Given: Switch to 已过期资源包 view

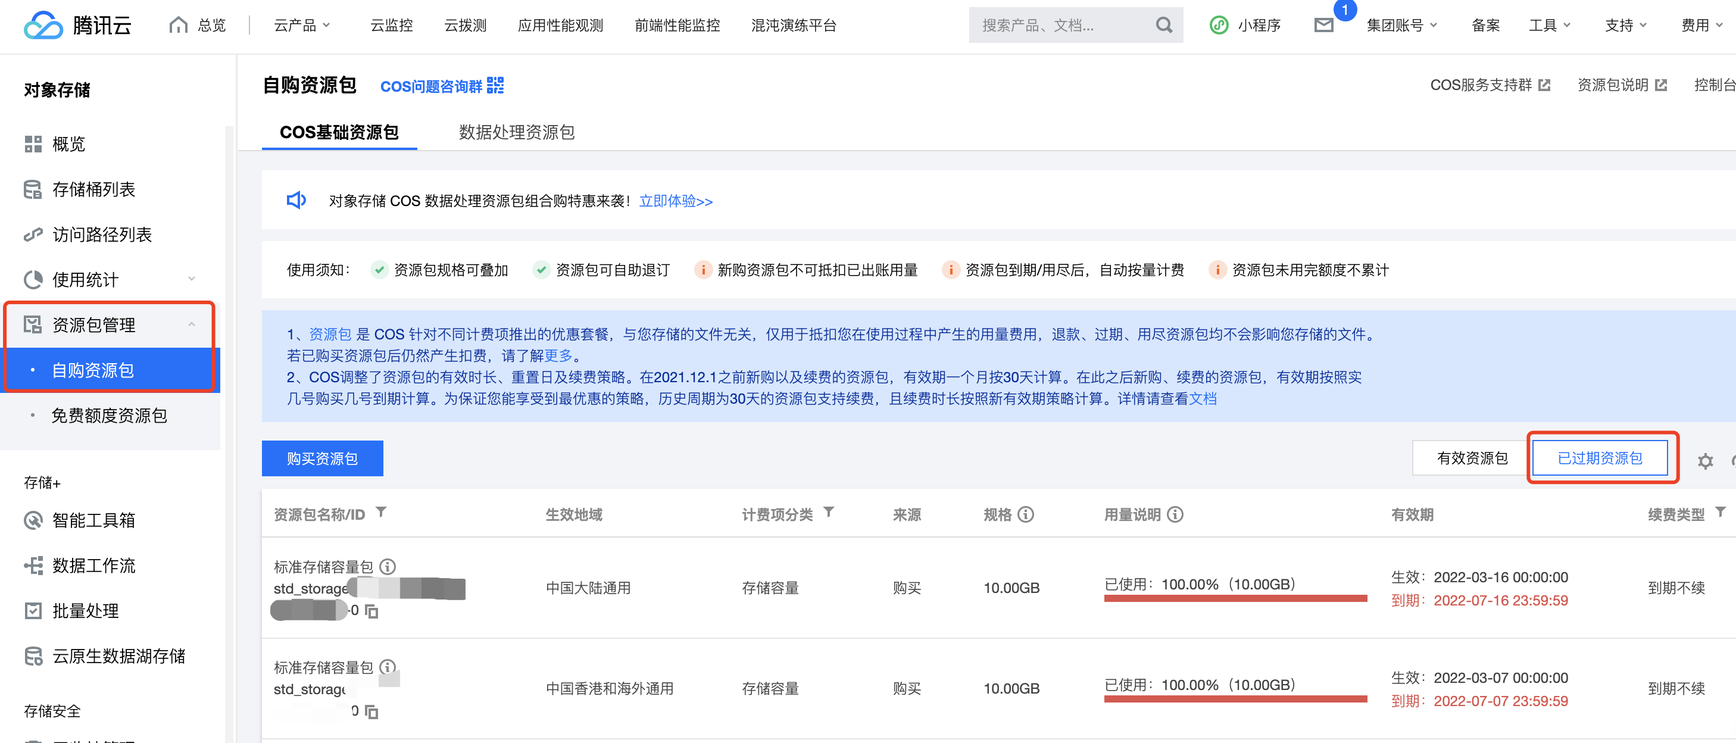Looking at the screenshot, I should [1600, 458].
